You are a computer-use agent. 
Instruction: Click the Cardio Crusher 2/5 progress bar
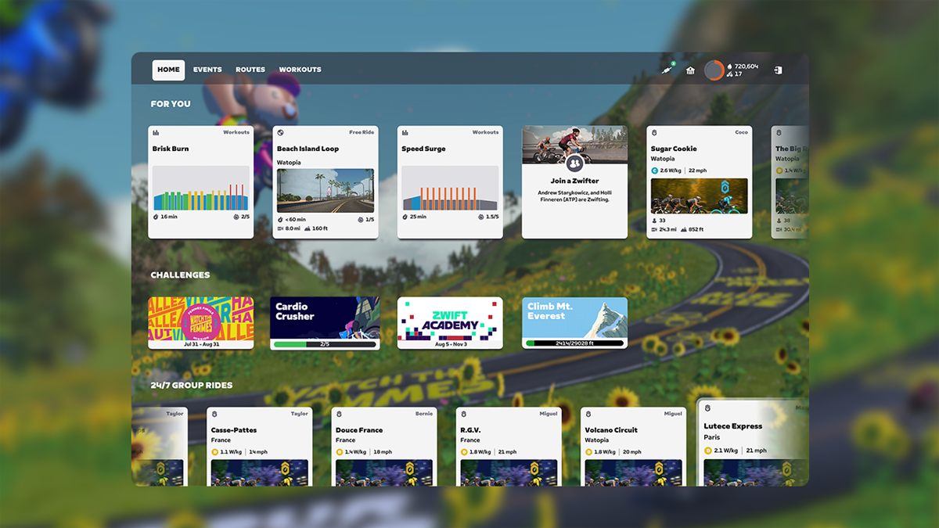click(324, 343)
